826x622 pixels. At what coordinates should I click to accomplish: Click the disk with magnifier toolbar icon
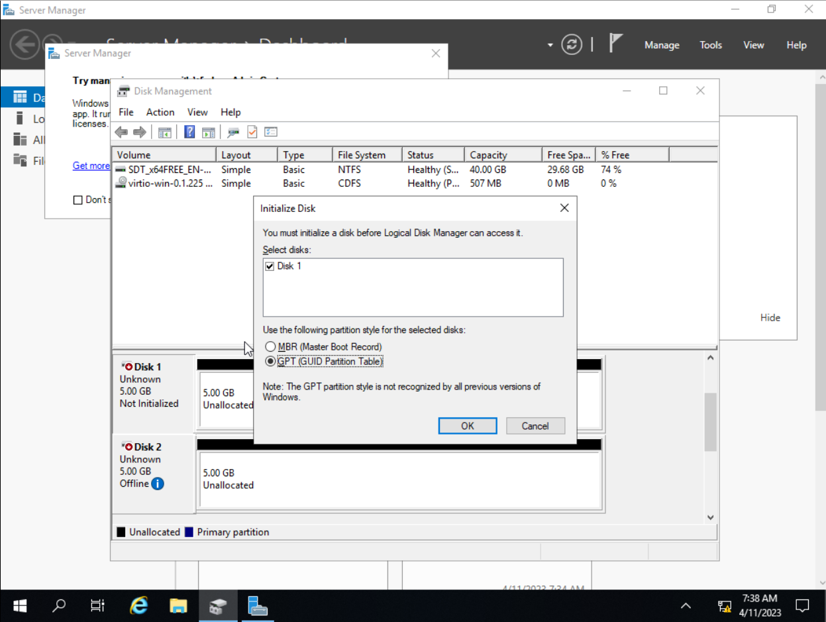pyautogui.click(x=233, y=132)
